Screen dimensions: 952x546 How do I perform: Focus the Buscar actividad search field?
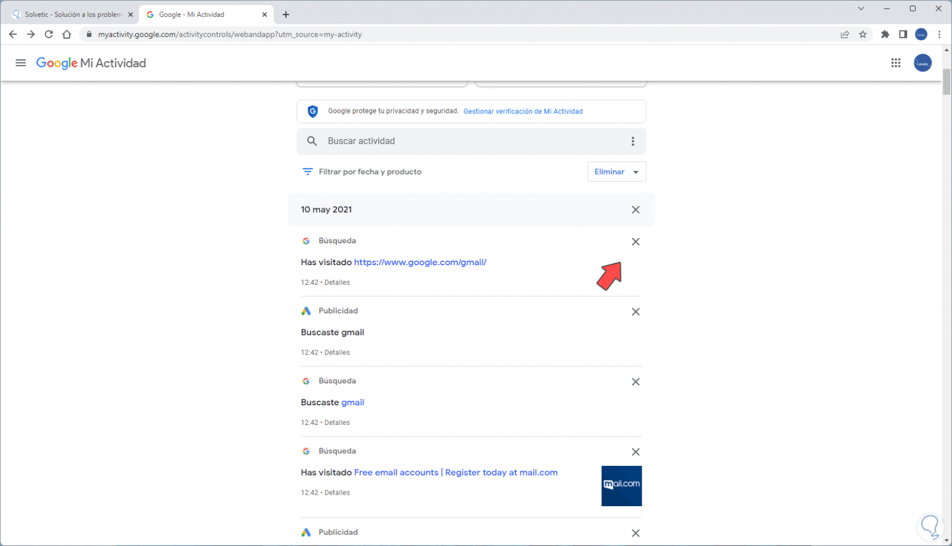[471, 141]
